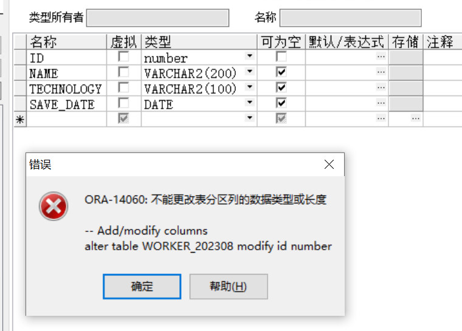Click the 名称 input field at top
This screenshot has height=331, width=462.
point(350,18)
